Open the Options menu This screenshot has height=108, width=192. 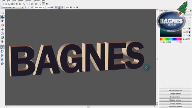pos(28,1)
